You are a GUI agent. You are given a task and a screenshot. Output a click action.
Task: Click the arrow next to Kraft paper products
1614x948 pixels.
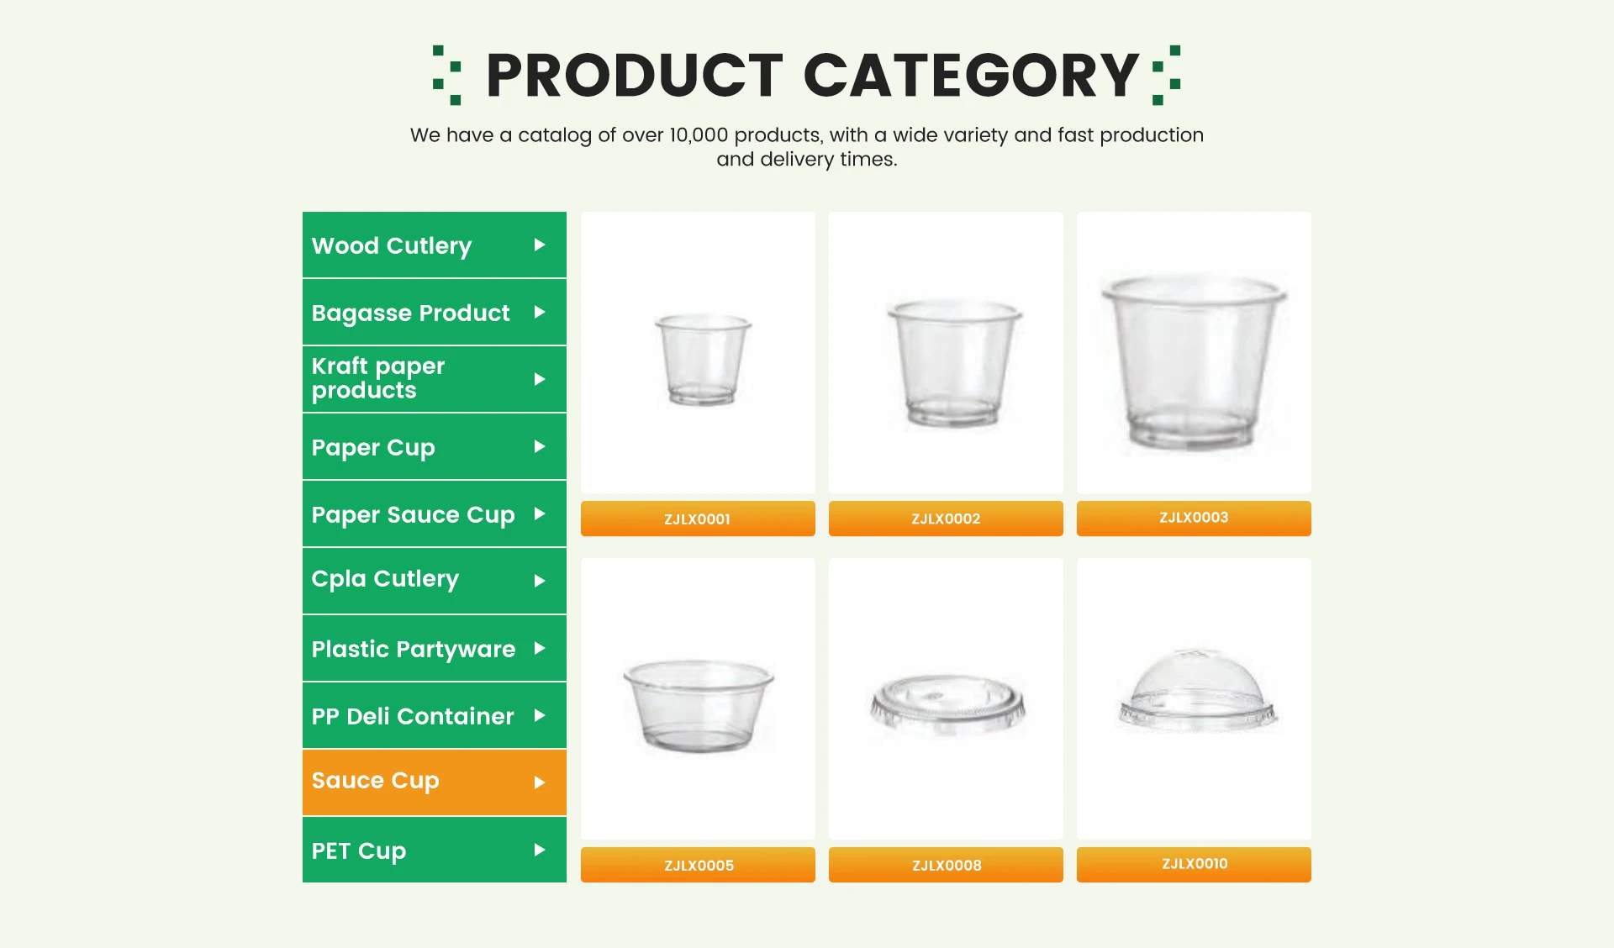(540, 380)
